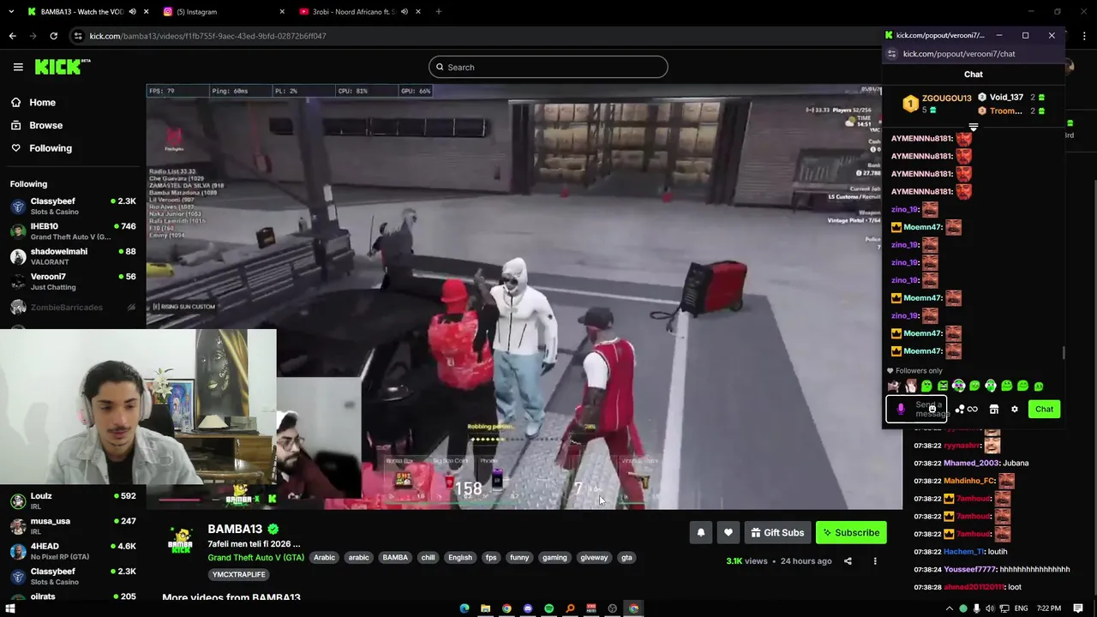Select the chill tag
1097x617 pixels.
(x=428, y=558)
